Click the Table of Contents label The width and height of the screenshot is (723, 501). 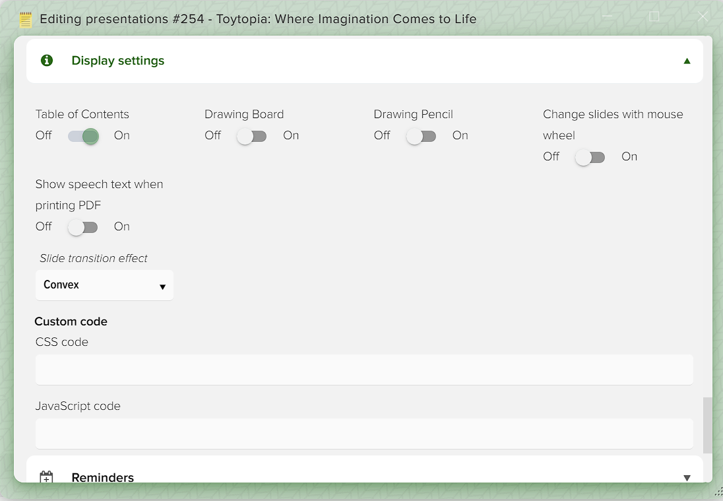(x=82, y=114)
